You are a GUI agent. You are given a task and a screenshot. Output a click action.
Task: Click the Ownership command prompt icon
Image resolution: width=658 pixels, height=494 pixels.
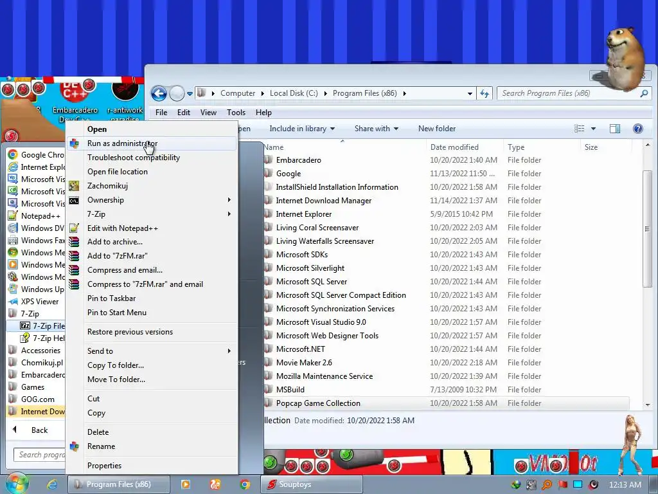click(x=74, y=201)
